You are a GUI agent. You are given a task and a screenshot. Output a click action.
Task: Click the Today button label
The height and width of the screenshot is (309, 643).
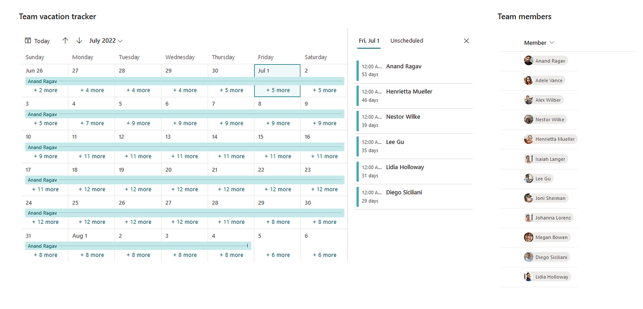click(x=42, y=41)
